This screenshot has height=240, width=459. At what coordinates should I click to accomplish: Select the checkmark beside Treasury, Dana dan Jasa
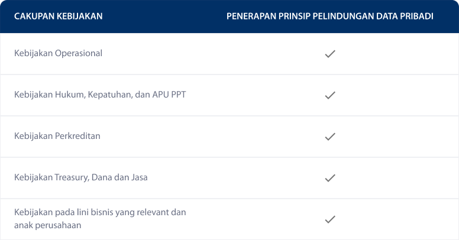pyautogui.click(x=330, y=178)
